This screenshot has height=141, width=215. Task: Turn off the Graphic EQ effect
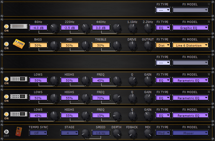6,26
